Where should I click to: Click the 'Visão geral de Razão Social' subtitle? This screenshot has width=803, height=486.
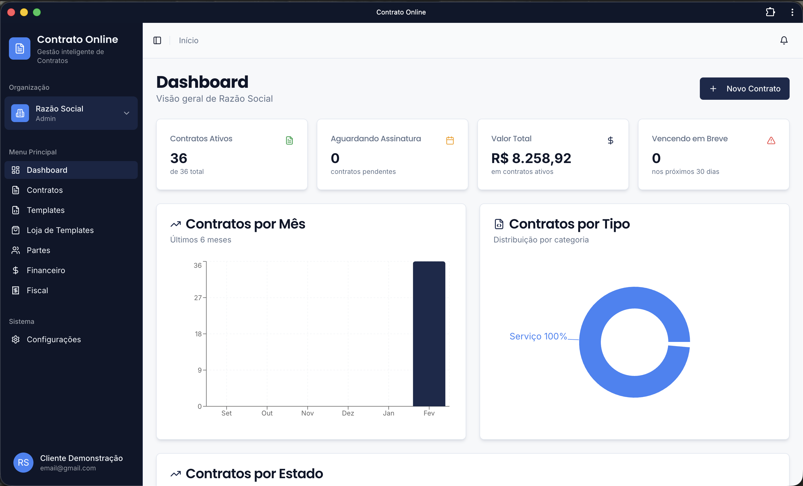pyautogui.click(x=214, y=99)
